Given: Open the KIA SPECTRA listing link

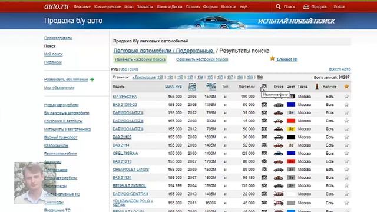Looking at the screenshot, I should (x=125, y=97).
